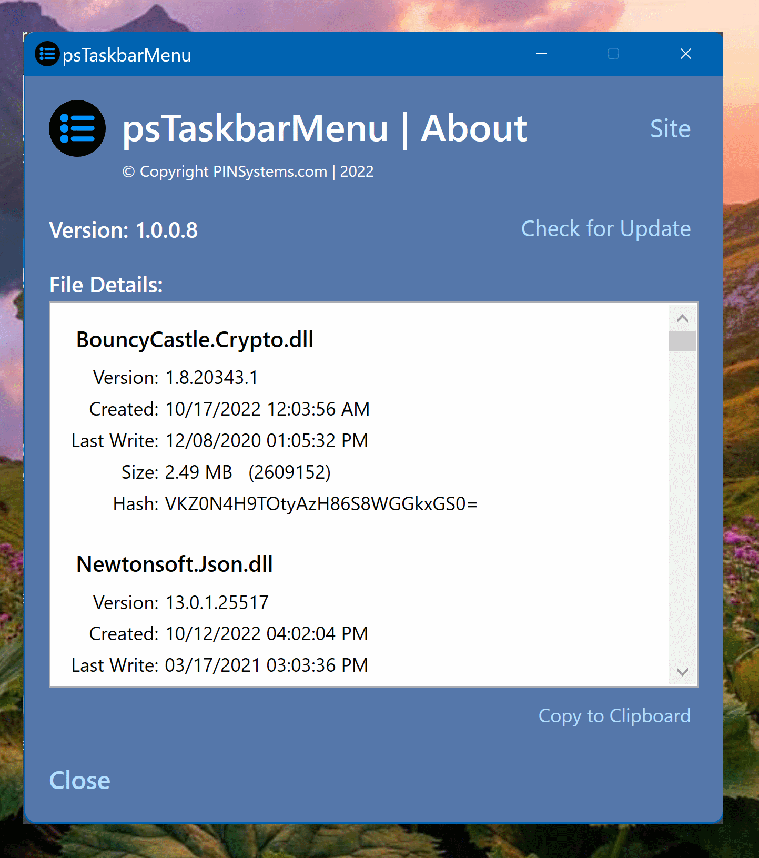
Task: Click the scroll down arrow in File Details
Action: (682, 672)
